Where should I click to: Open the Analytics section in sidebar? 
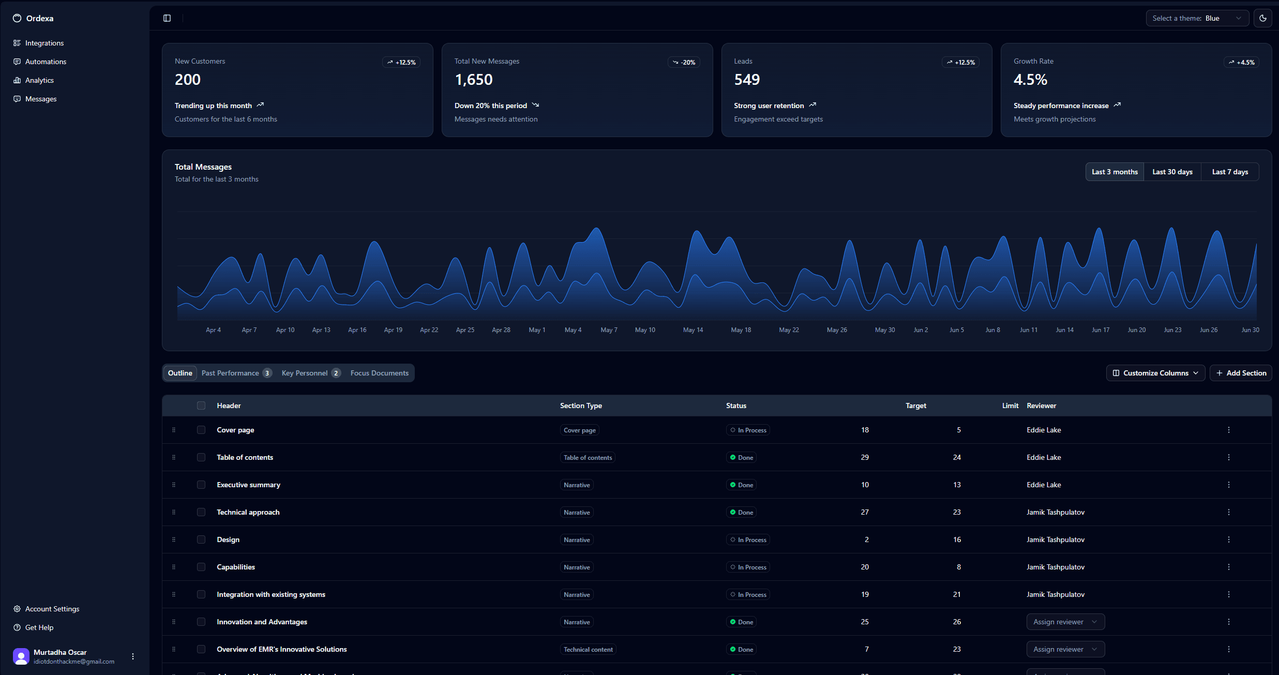coord(39,80)
